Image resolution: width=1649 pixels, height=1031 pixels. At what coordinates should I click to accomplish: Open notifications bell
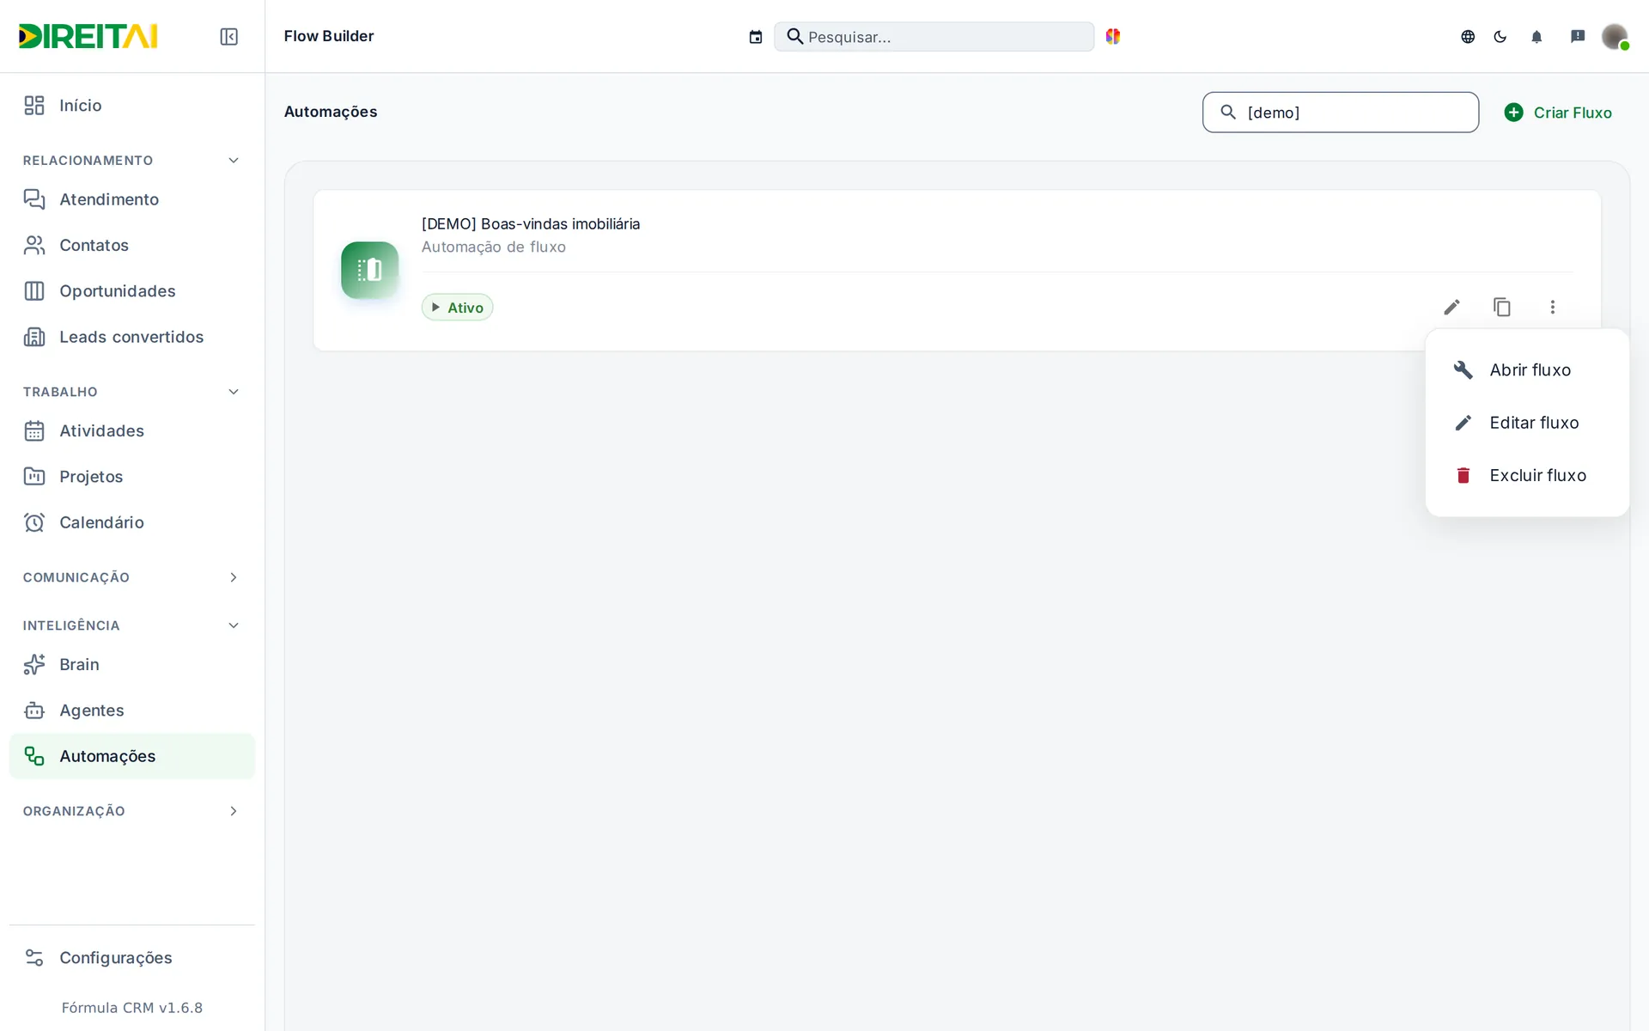point(1536,36)
